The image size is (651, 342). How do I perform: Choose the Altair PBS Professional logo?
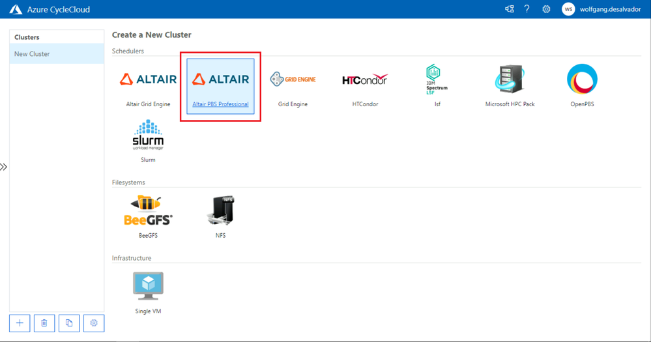click(220, 79)
